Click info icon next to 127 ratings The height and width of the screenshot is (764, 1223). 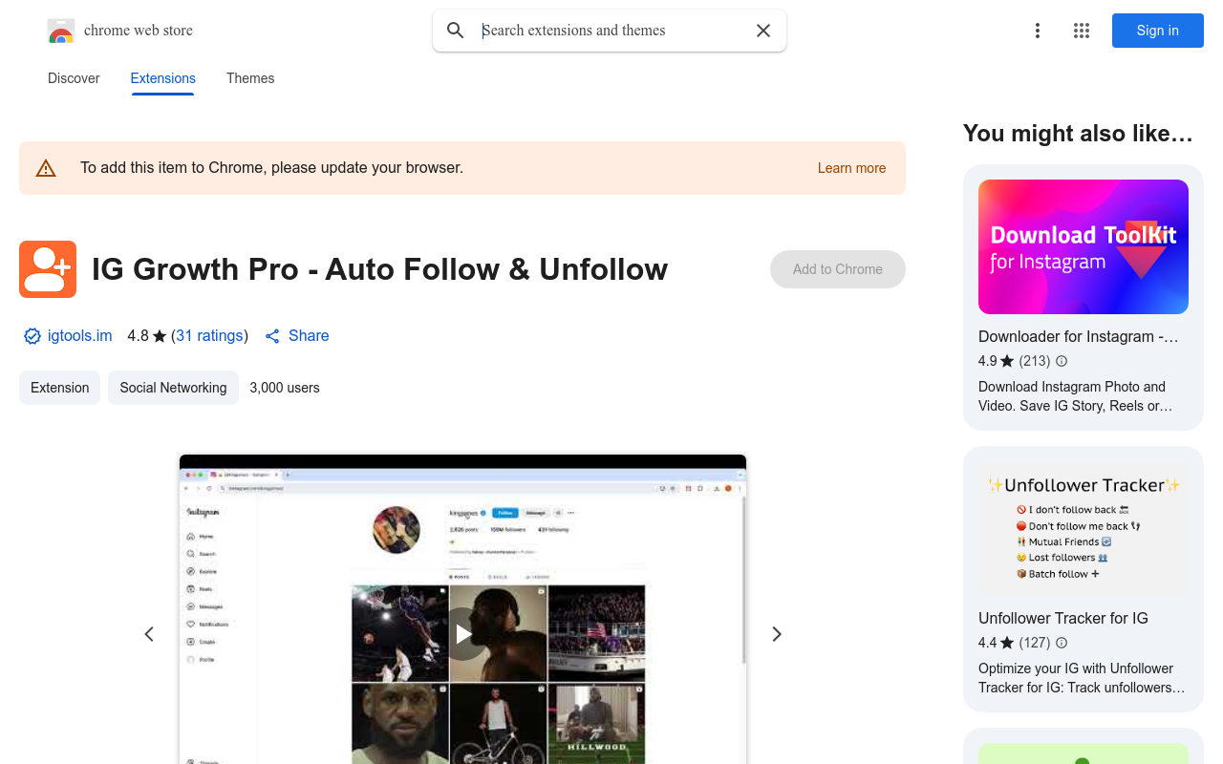coord(1062,643)
